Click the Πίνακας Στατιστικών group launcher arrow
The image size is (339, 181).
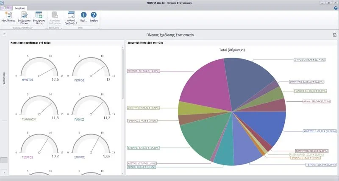[x=46, y=28]
